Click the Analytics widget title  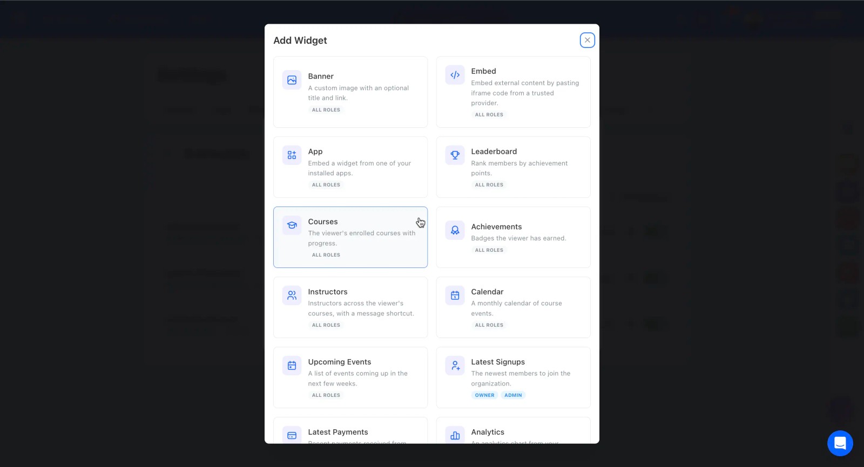(x=488, y=432)
